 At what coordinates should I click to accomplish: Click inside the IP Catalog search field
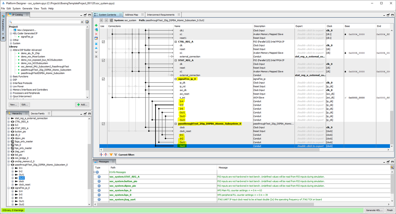coord(44,22)
